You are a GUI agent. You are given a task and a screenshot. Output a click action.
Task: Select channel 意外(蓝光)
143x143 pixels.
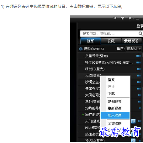coord(92,102)
